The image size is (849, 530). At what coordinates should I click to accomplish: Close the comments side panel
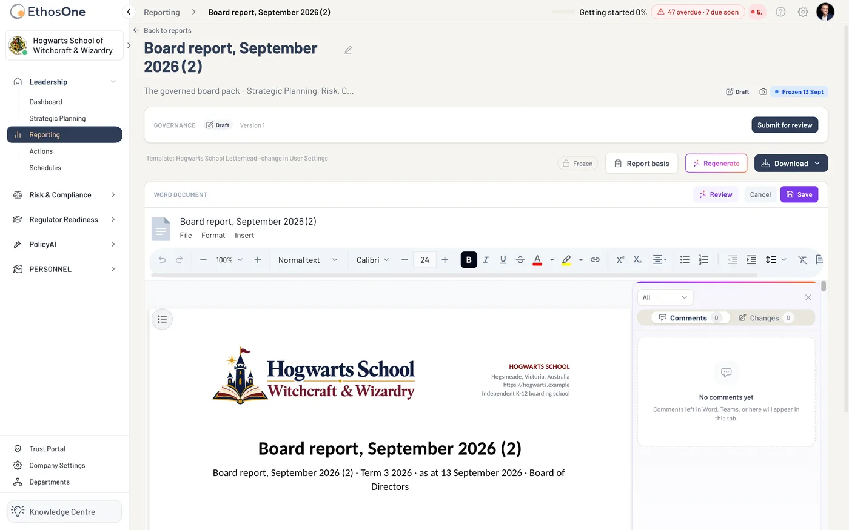pyautogui.click(x=808, y=297)
